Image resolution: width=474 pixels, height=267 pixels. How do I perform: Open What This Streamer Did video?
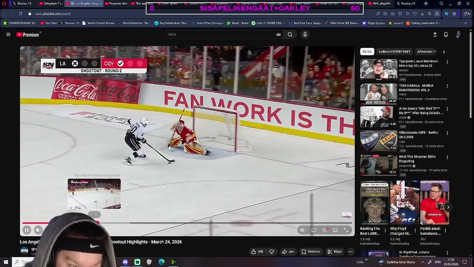point(378,165)
